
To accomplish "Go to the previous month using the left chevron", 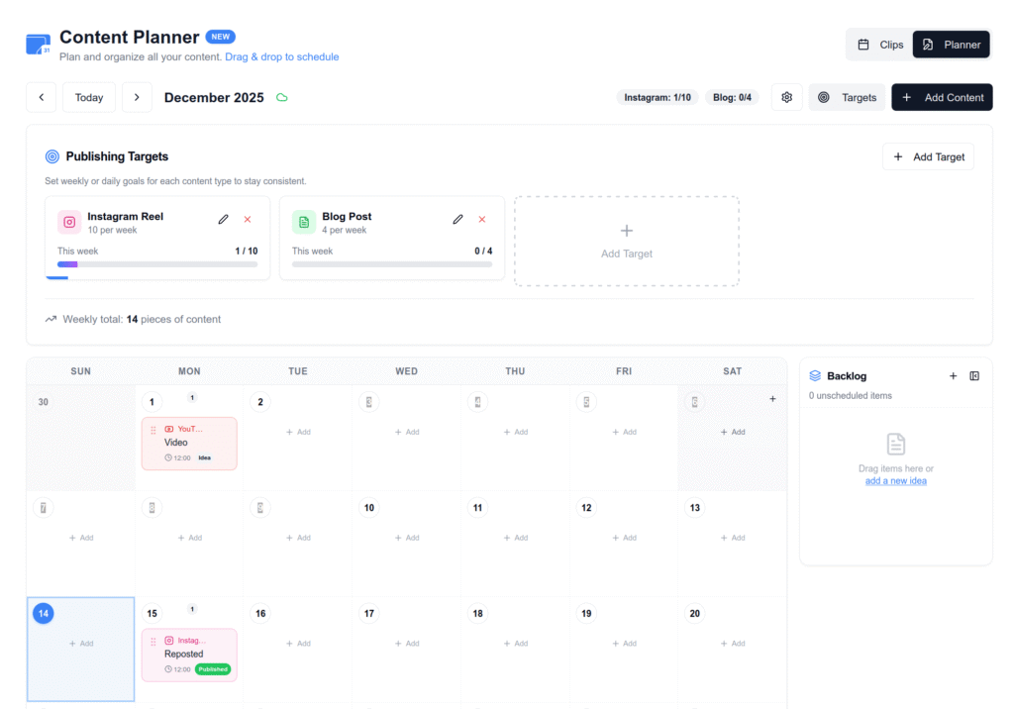I will click(41, 97).
